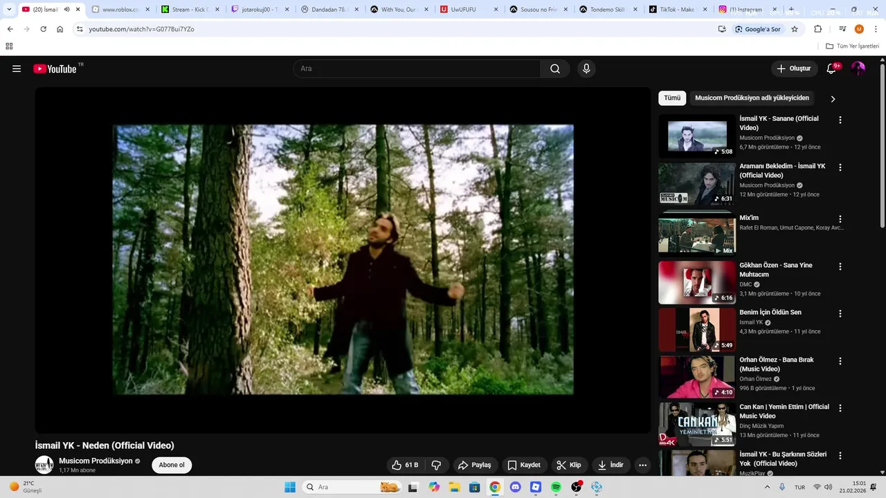Go back in browser history

pos(10,29)
